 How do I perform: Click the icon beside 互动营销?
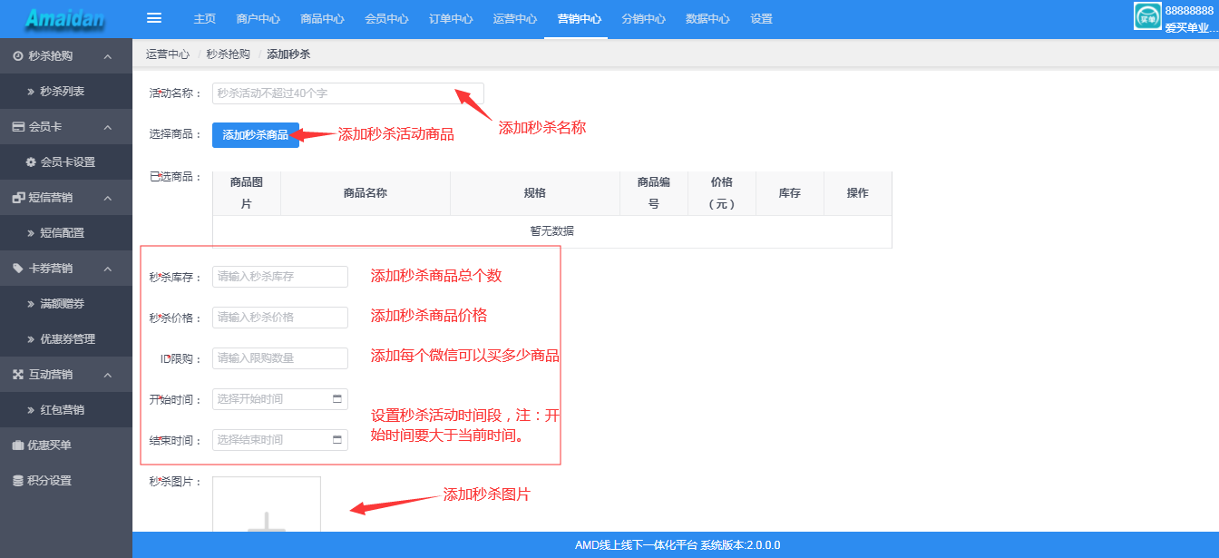pyautogui.click(x=18, y=375)
